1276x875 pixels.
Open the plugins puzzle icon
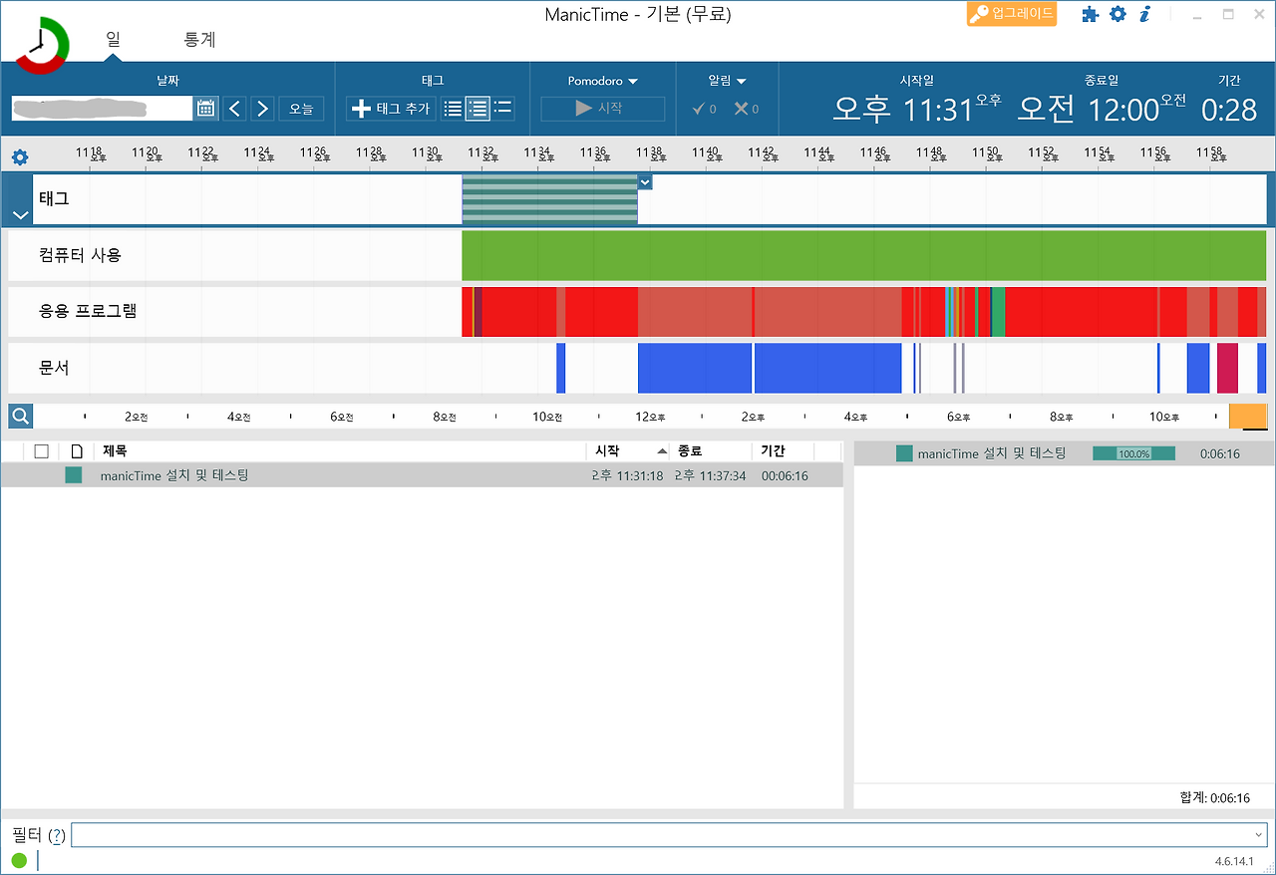[1091, 14]
